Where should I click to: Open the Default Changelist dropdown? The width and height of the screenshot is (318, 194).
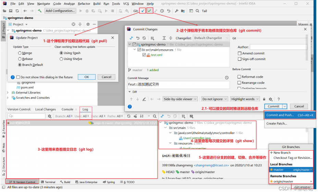(211, 38)
